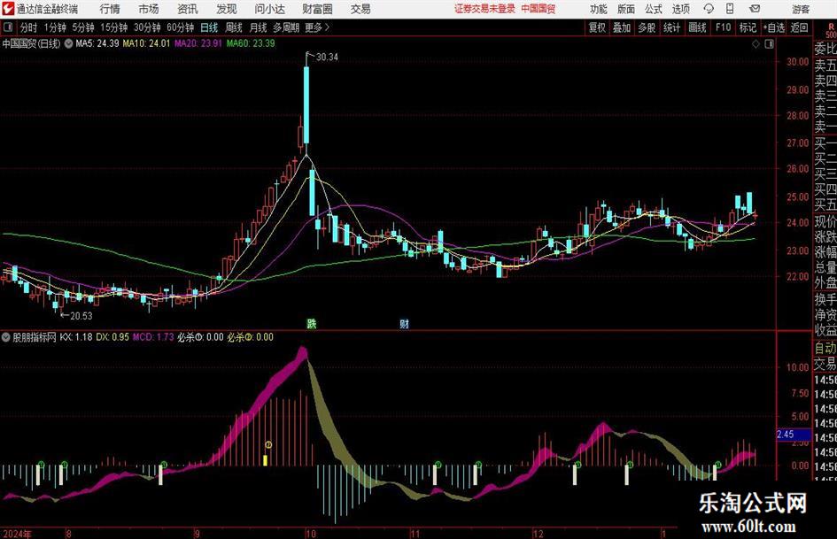This screenshot has height=539, width=837.
Task: Click the 游客 user label
Action: [x=800, y=9]
